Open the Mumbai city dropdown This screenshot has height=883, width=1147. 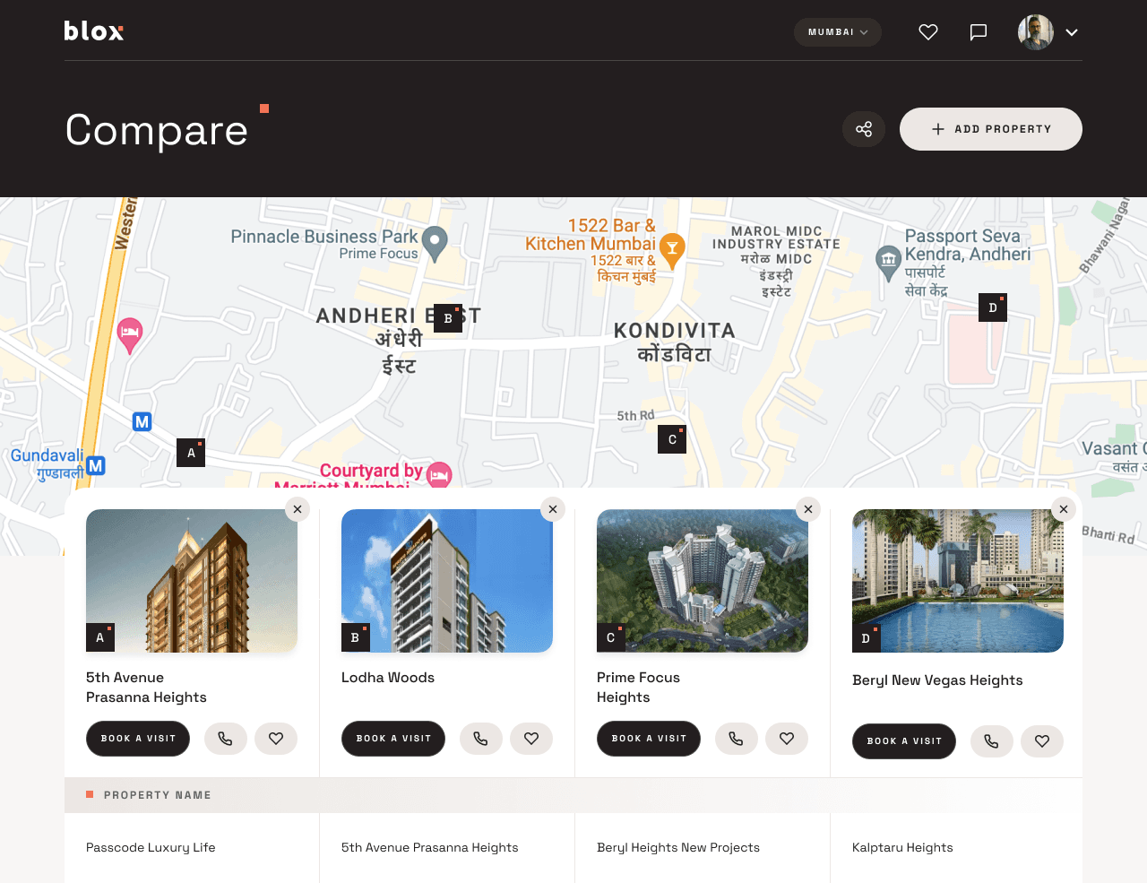[838, 32]
